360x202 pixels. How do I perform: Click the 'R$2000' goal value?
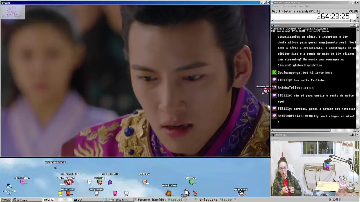(353, 12)
